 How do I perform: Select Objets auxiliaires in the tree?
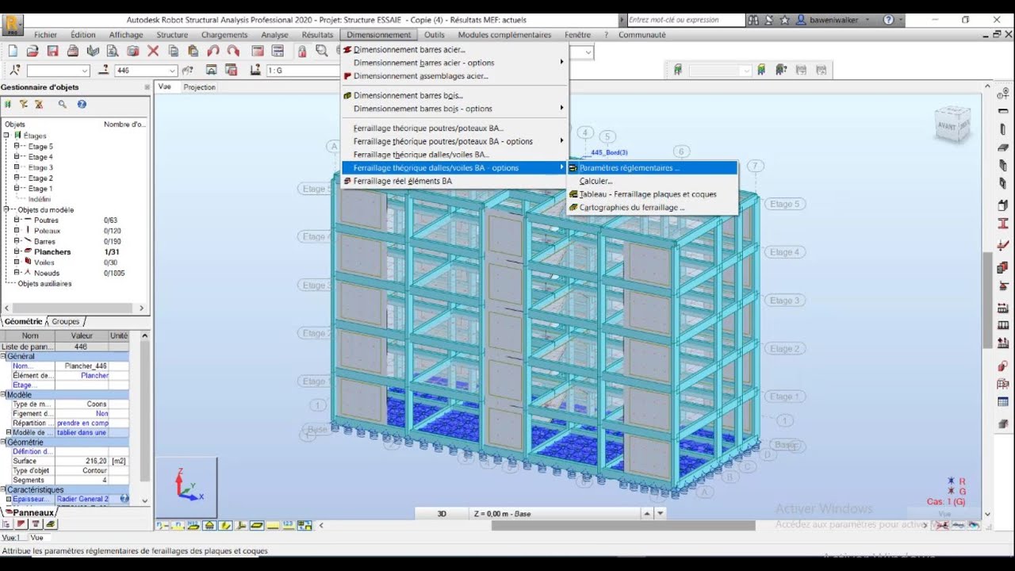[44, 283]
